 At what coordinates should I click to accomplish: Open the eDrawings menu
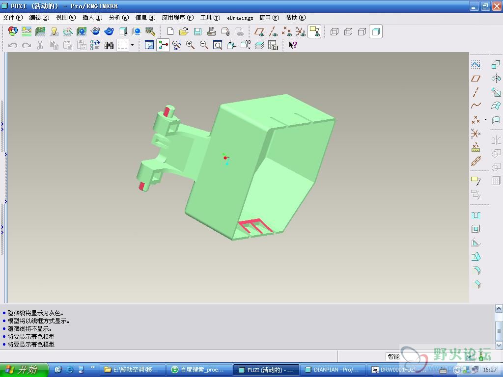pyautogui.click(x=240, y=18)
